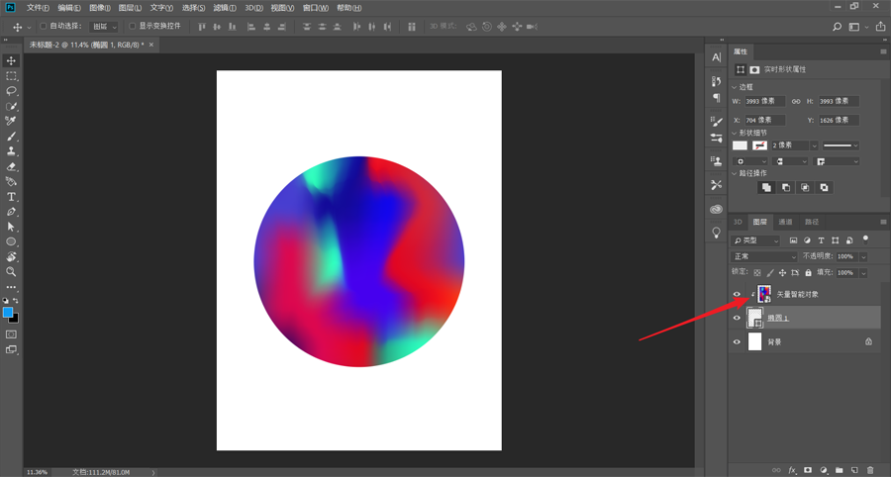Expand the 不透明度 opacity dropdown arrow

point(864,256)
